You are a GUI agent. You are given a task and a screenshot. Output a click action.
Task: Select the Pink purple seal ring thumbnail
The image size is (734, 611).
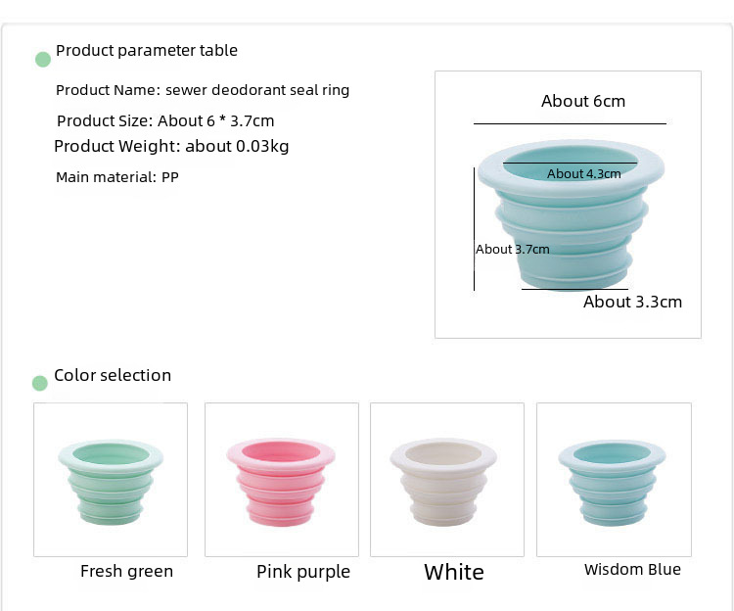(x=282, y=480)
